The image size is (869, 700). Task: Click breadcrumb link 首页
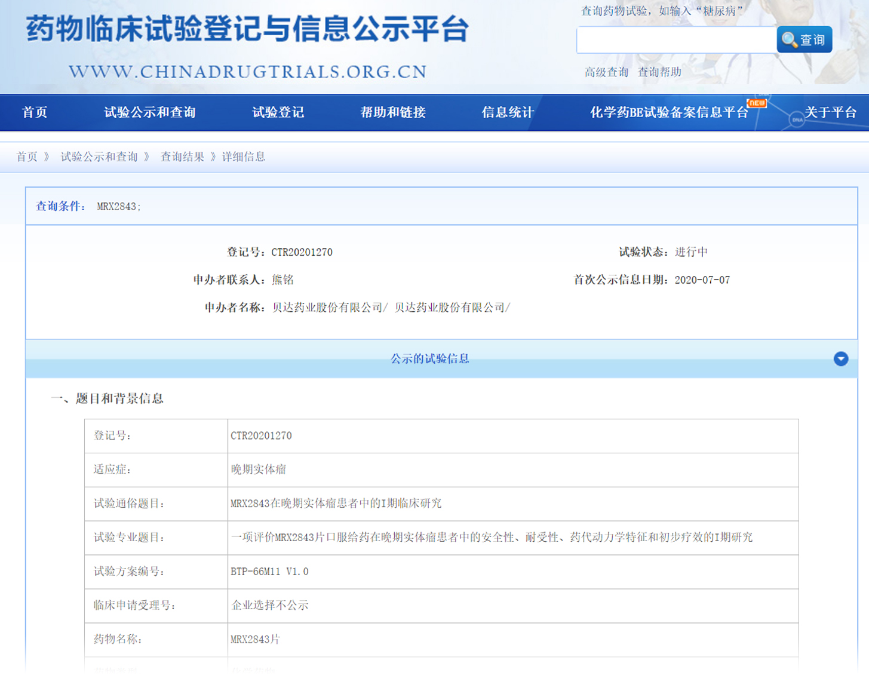(x=27, y=156)
